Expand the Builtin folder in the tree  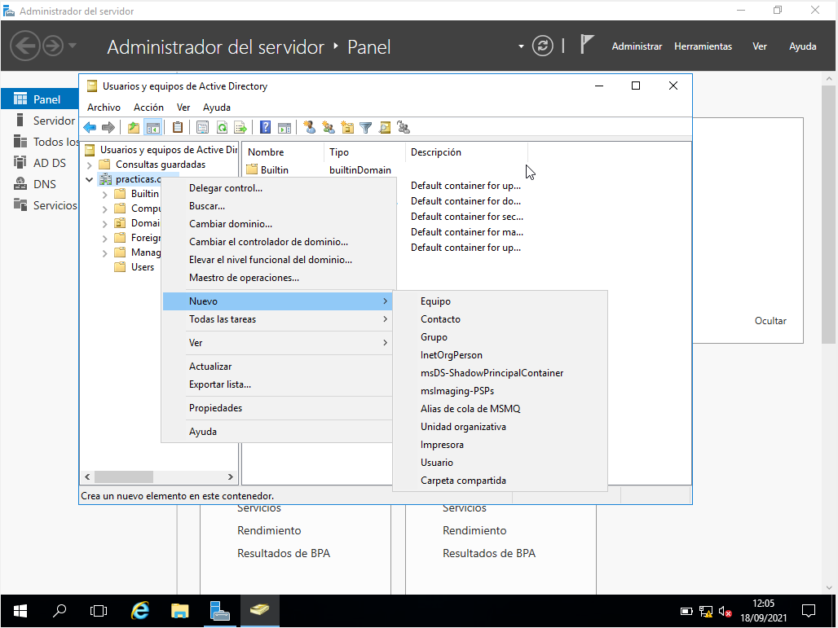pyautogui.click(x=104, y=194)
